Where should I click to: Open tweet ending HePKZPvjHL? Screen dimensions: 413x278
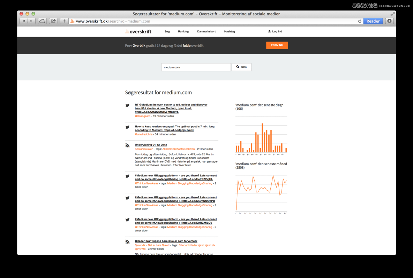point(176,177)
